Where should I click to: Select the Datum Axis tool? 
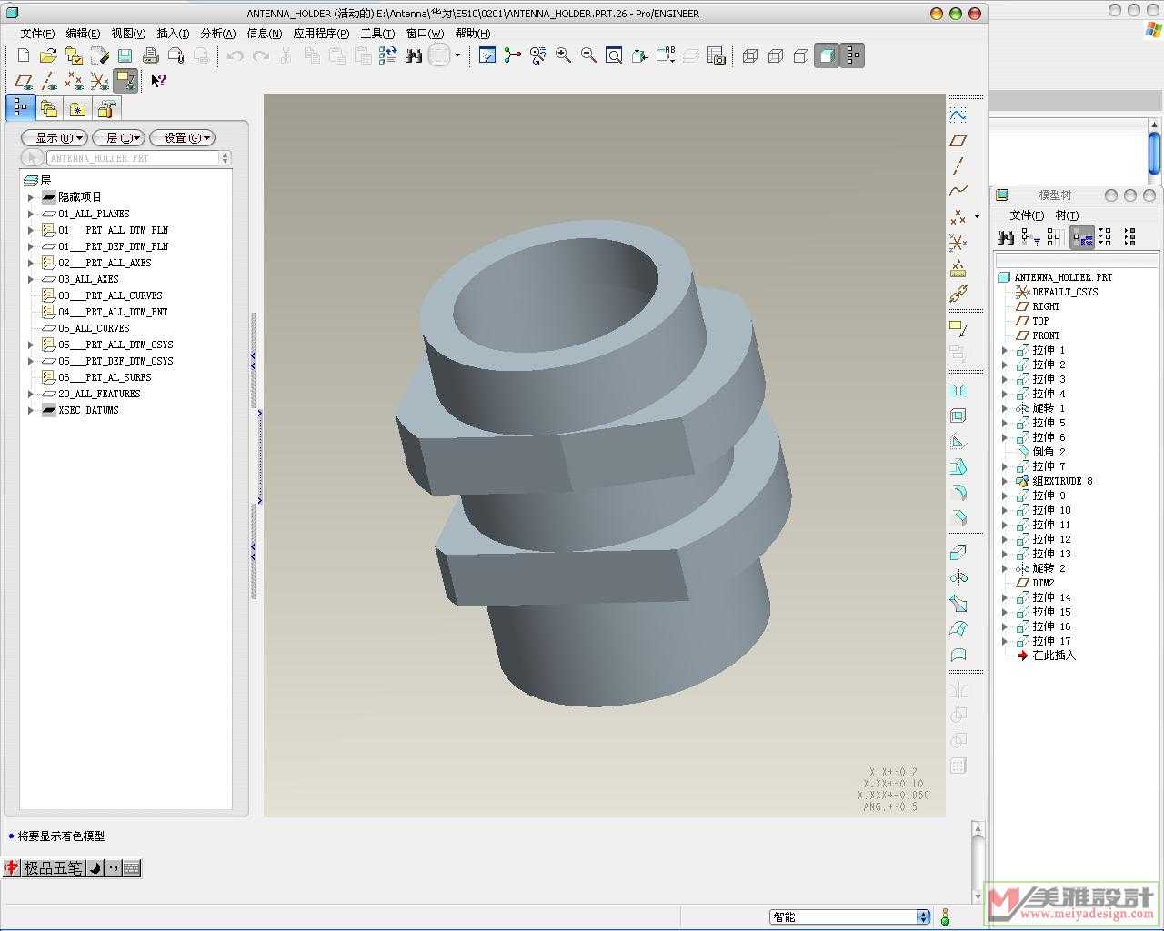pos(958,166)
